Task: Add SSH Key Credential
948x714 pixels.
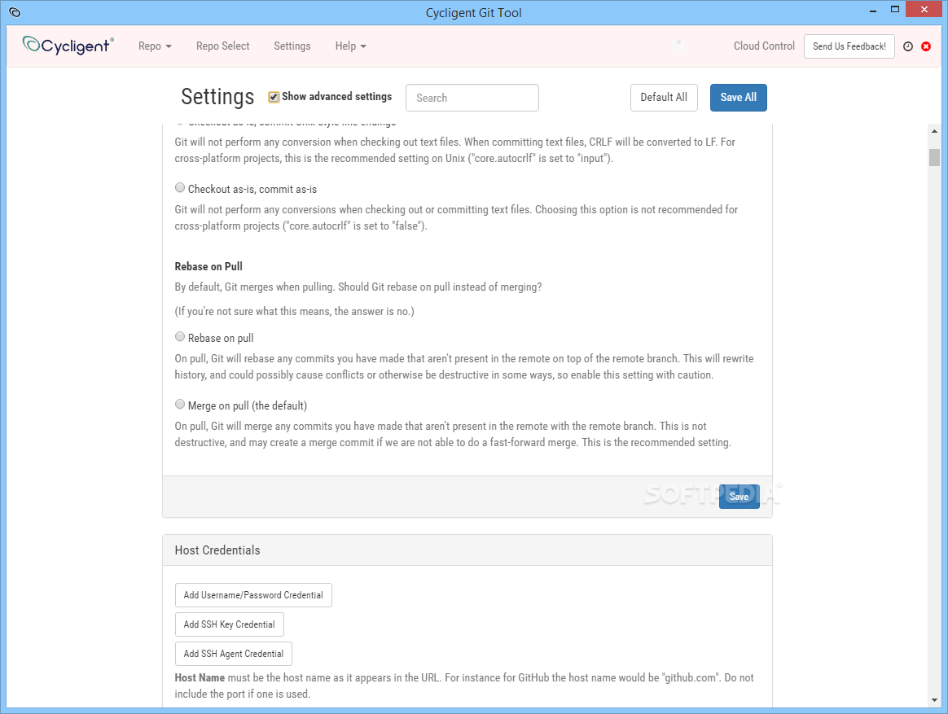Action: (x=229, y=624)
